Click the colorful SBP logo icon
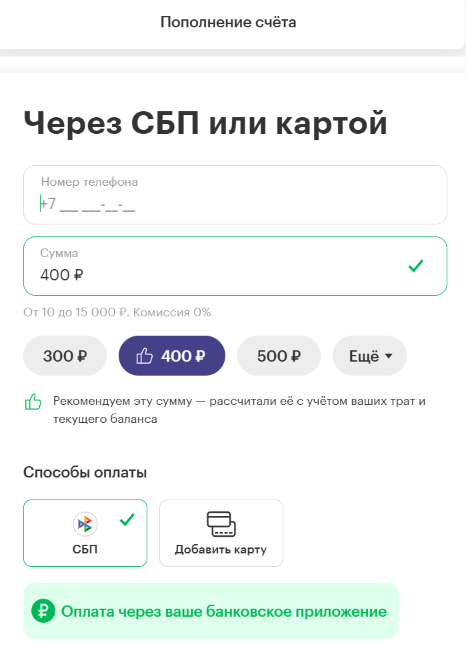Viewport: 466px width, 650px height. click(x=83, y=525)
